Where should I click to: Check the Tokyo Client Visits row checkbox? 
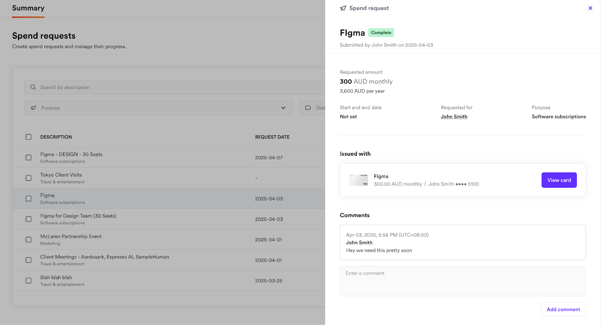[29, 178]
